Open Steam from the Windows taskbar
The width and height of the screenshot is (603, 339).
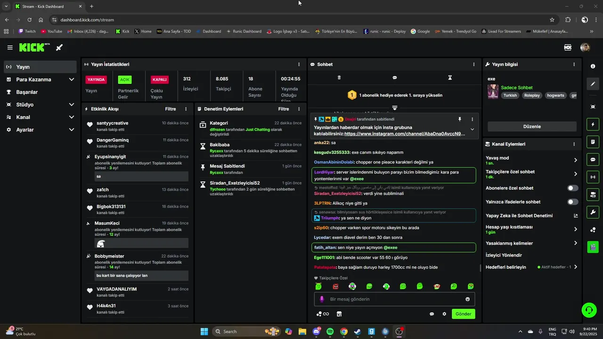[358, 331]
